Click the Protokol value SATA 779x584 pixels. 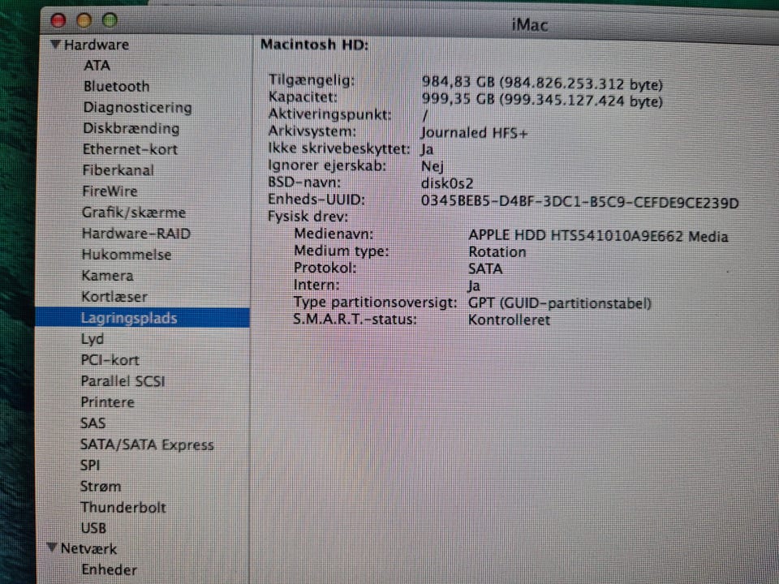point(485,268)
